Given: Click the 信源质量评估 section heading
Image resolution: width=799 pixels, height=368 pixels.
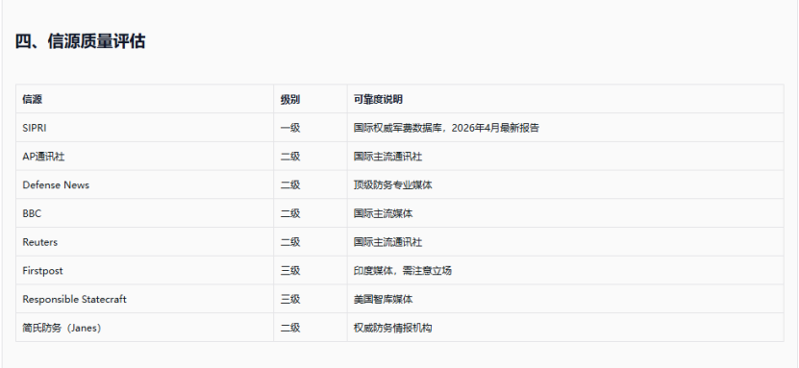Looking at the screenshot, I should (80, 41).
